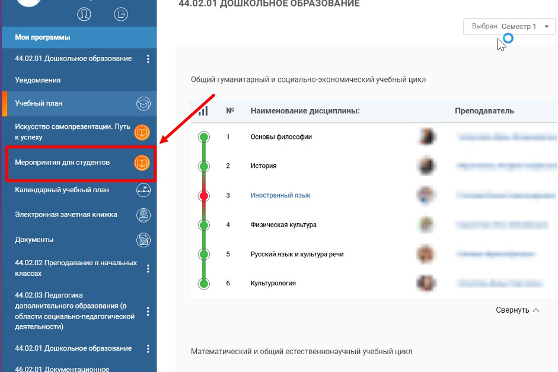Open Уведомления in the sidebar

38,80
